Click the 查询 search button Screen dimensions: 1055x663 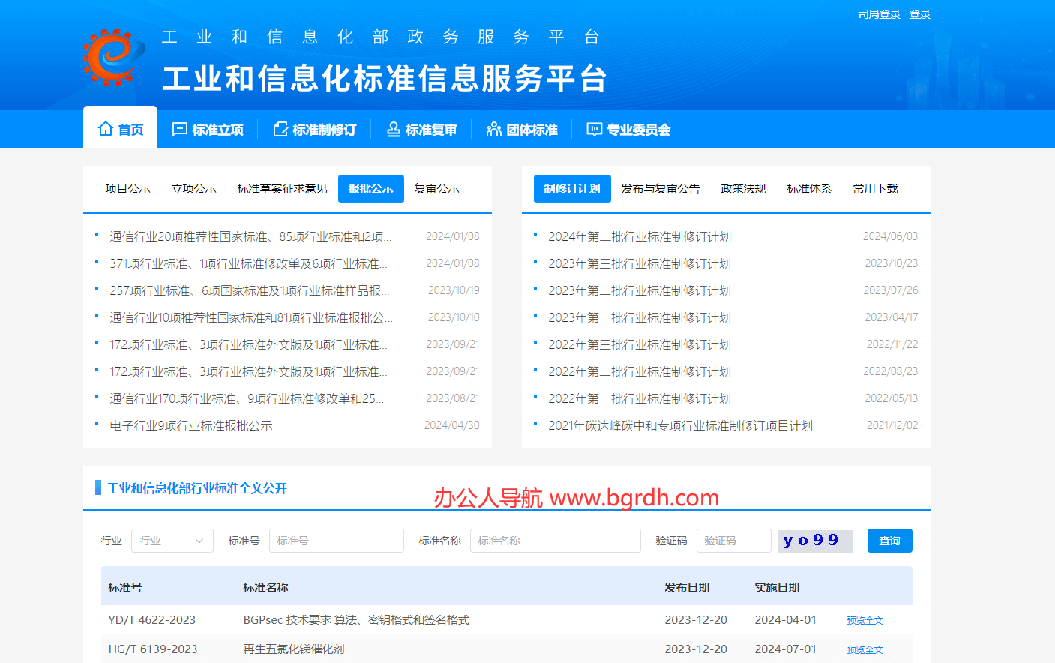pyautogui.click(x=889, y=540)
